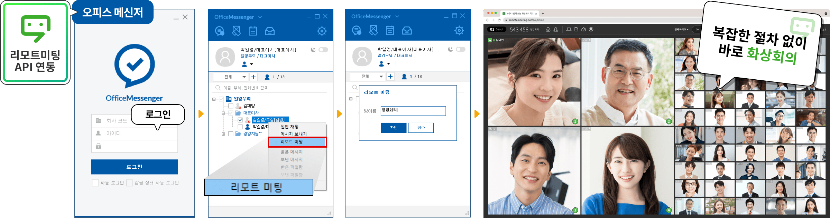Click plus add-group button in room-name dialog window
This screenshot has height=218, width=830.
[x=390, y=77]
